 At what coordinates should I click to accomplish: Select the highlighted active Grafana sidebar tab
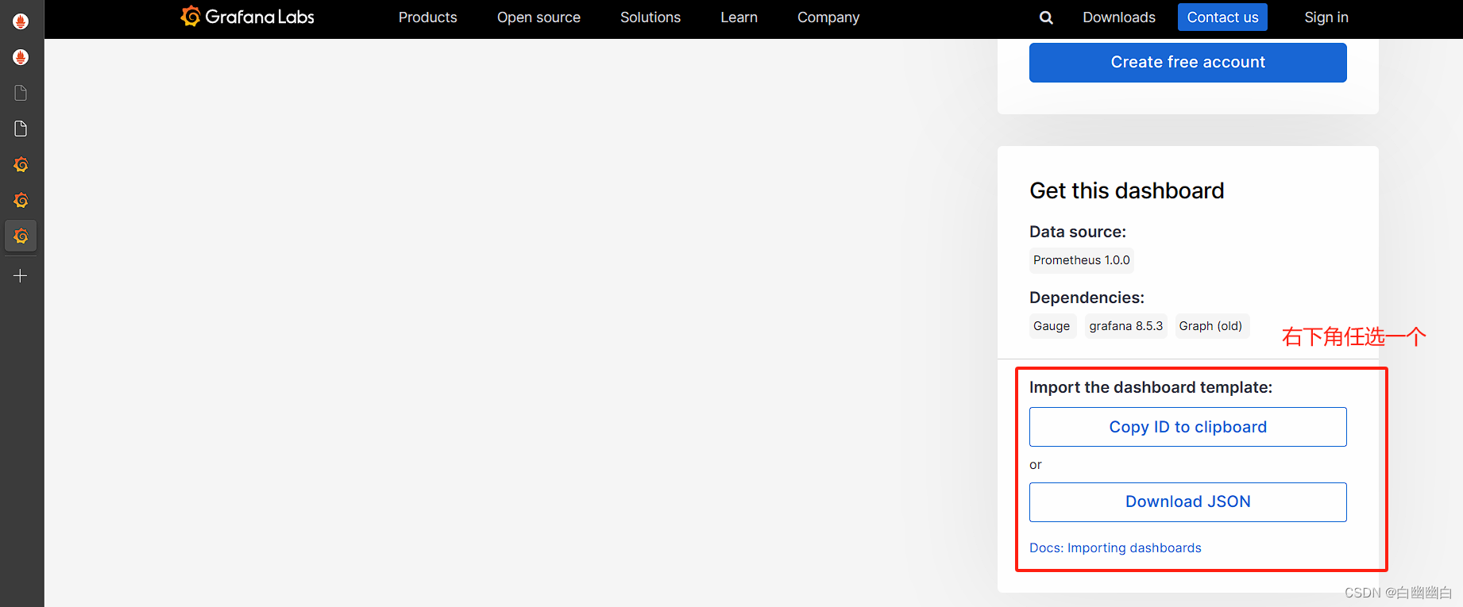pos(21,236)
